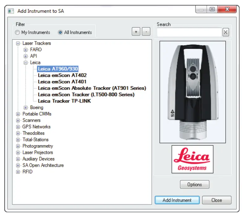242x215 pixels.
Task: Select Leica emScon Tracker (LT500-800 Series)
Action: [x=86, y=95]
